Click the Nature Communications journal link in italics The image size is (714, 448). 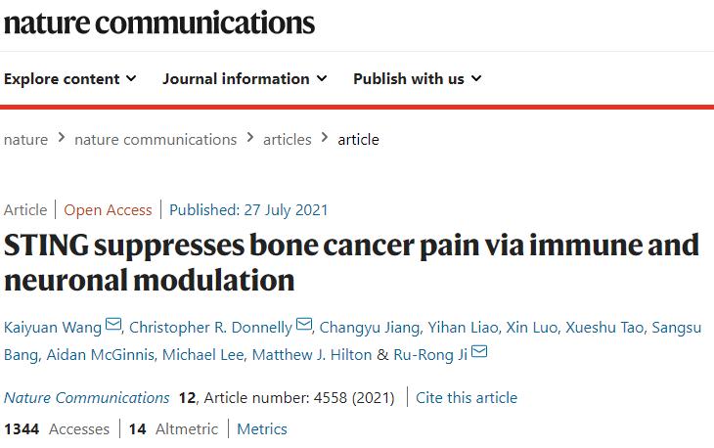(x=86, y=397)
